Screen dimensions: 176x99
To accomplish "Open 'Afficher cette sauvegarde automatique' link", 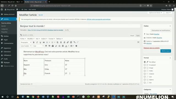I will coord(98,19).
